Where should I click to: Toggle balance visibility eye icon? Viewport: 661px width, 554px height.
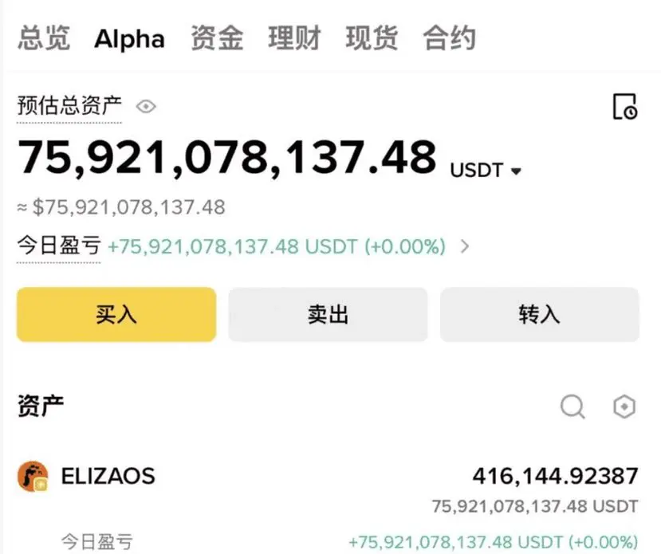(146, 107)
